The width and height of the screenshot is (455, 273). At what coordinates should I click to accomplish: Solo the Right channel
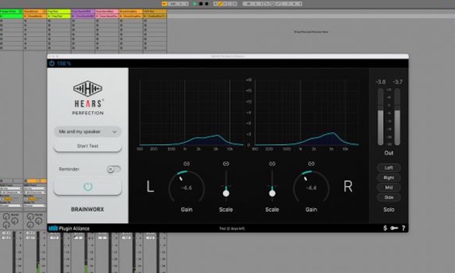pos(388,177)
